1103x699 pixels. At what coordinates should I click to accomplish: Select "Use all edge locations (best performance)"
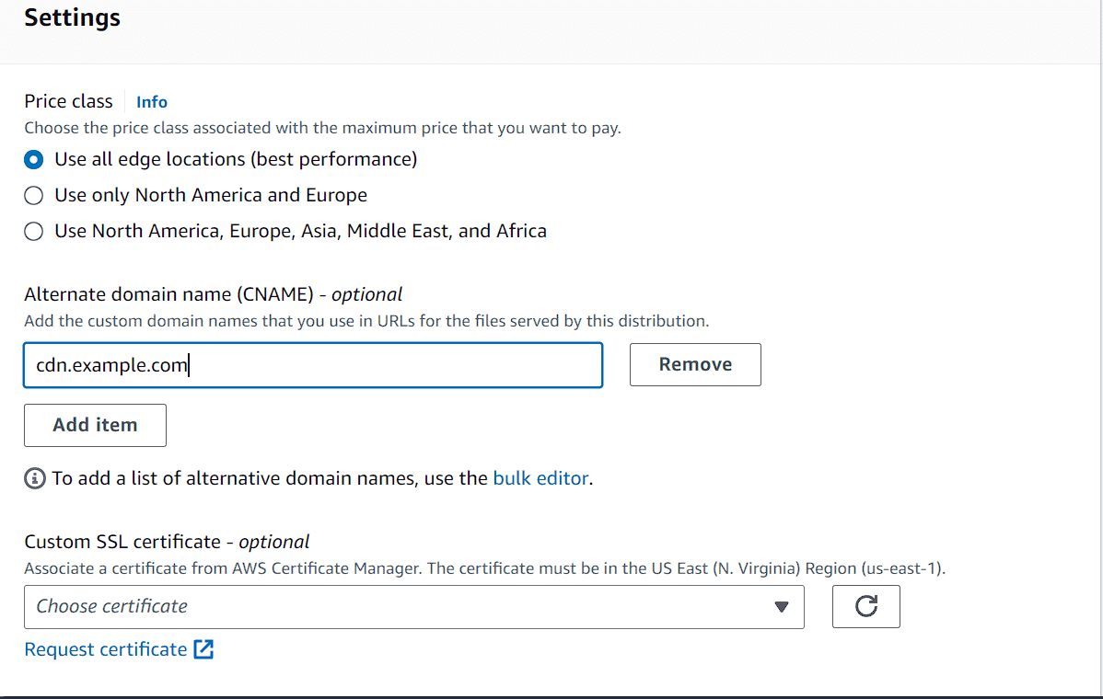pyautogui.click(x=33, y=159)
